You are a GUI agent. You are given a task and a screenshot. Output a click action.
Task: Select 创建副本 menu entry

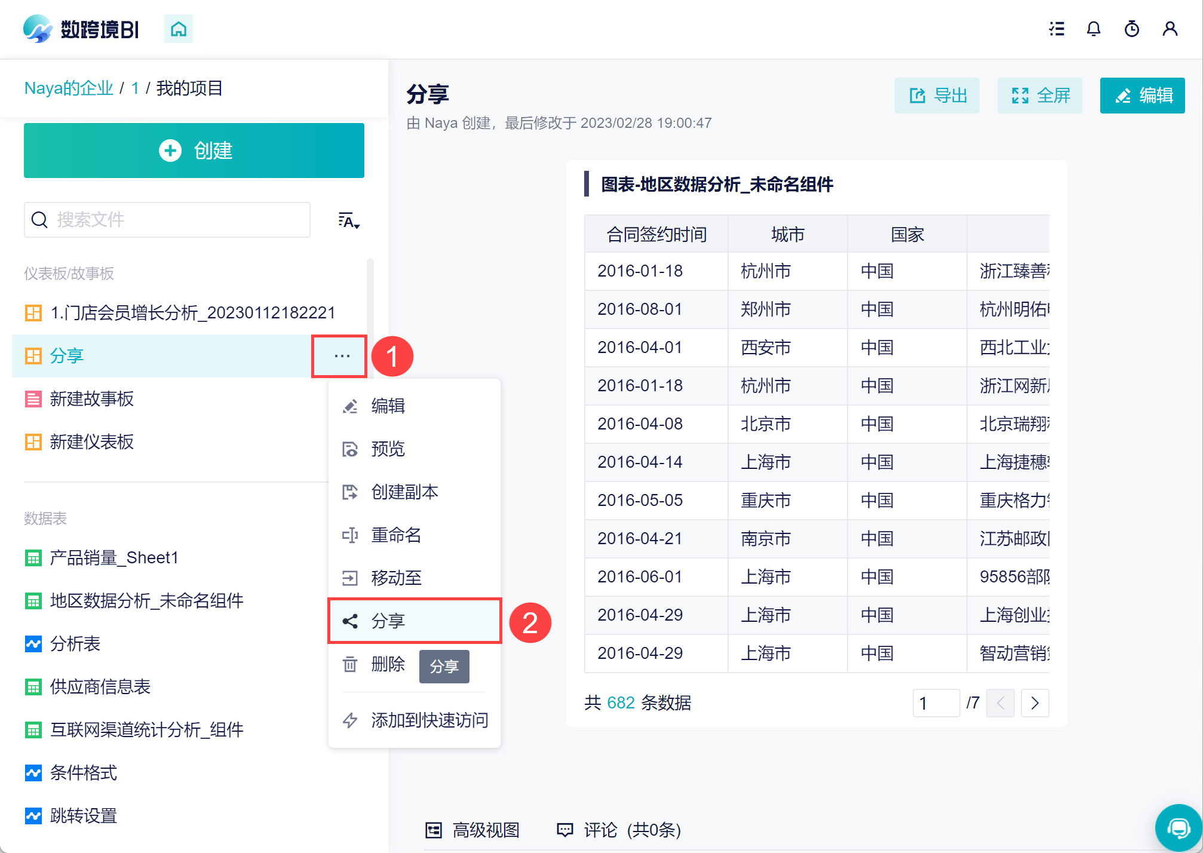[404, 492]
